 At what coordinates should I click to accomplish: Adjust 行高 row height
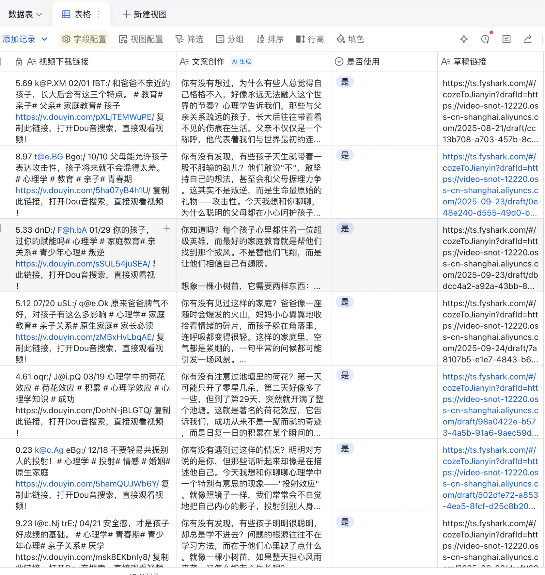click(310, 39)
